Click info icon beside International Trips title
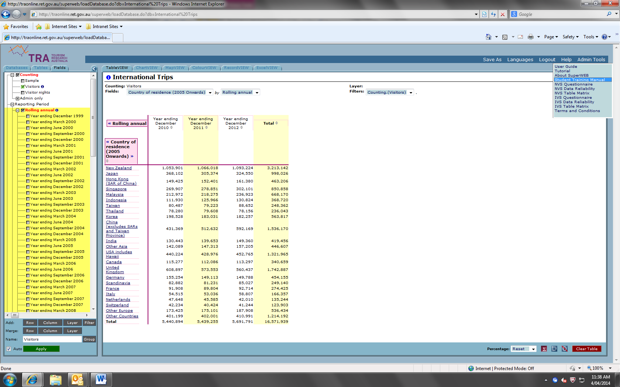The height and width of the screenshot is (387, 620). click(x=108, y=77)
